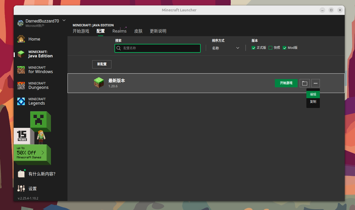Maximize the Minecraft Launcher window
This screenshot has width=355, height=210.
(x=331, y=10)
